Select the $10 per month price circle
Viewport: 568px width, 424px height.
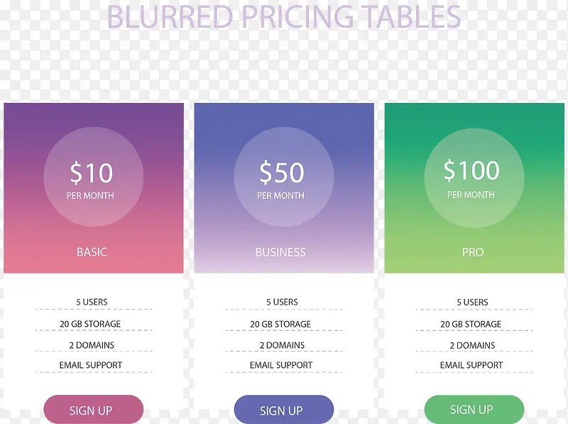click(94, 177)
